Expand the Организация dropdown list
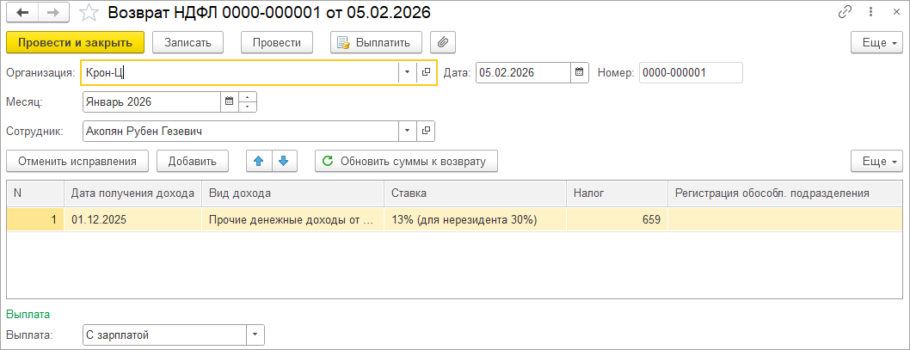910x350 pixels. pos(407,73)
